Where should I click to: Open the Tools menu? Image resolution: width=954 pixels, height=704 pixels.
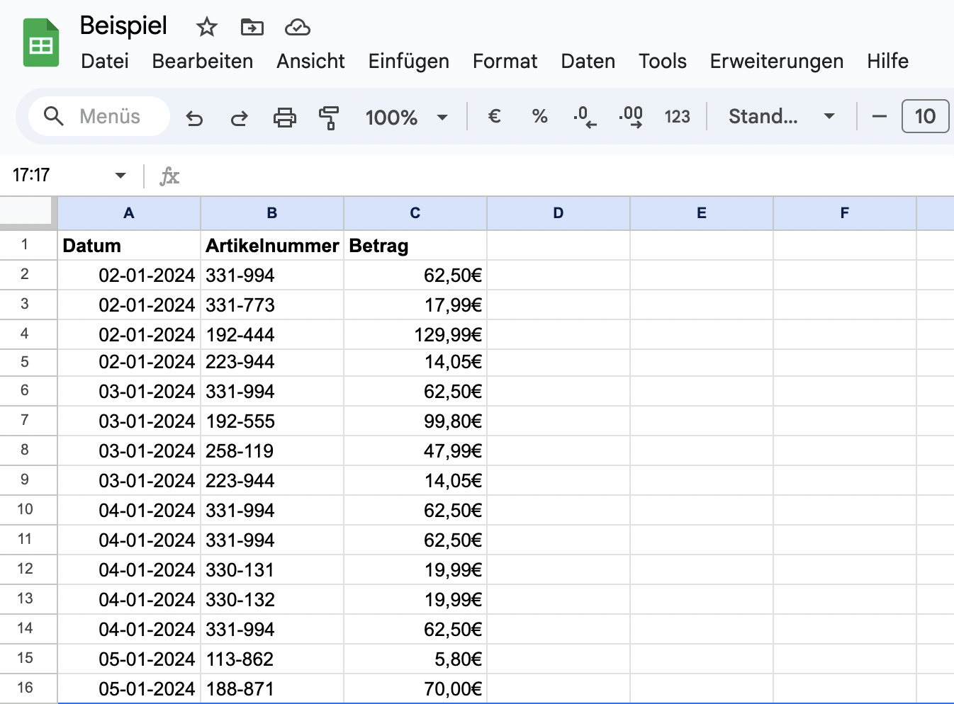coord(663,61)
